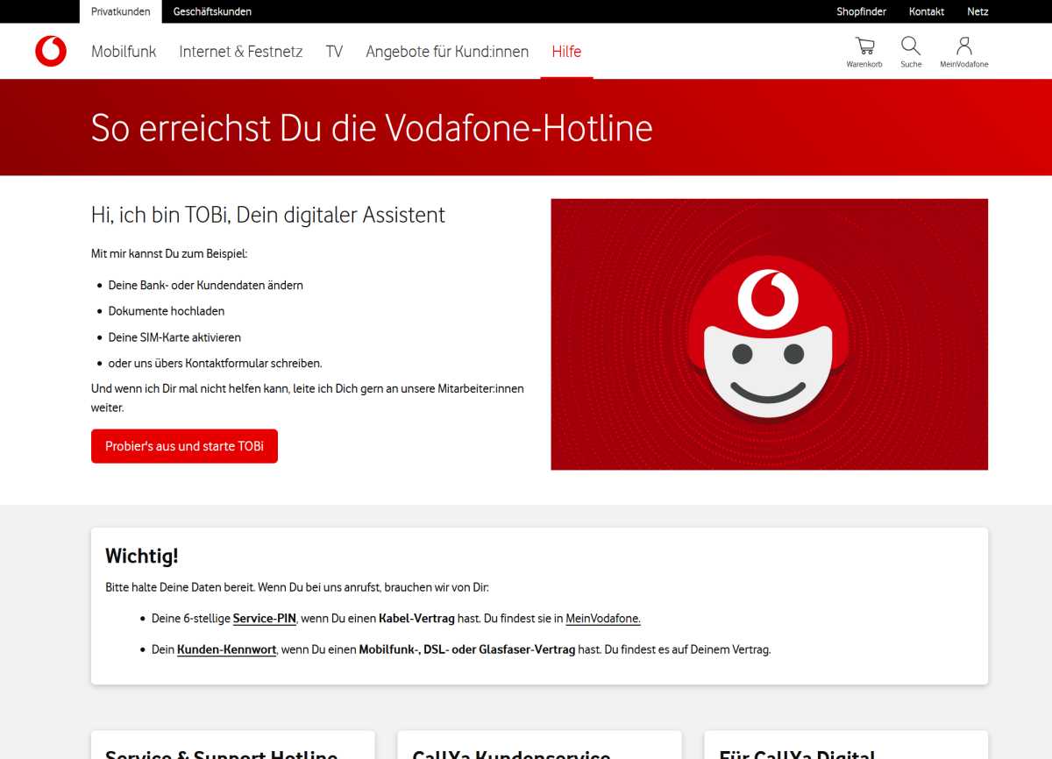The height and width of the screenshot is (759, 1052).
Task: Switch to the Geschäftskunden tab
Action: (x=212, y=11)
